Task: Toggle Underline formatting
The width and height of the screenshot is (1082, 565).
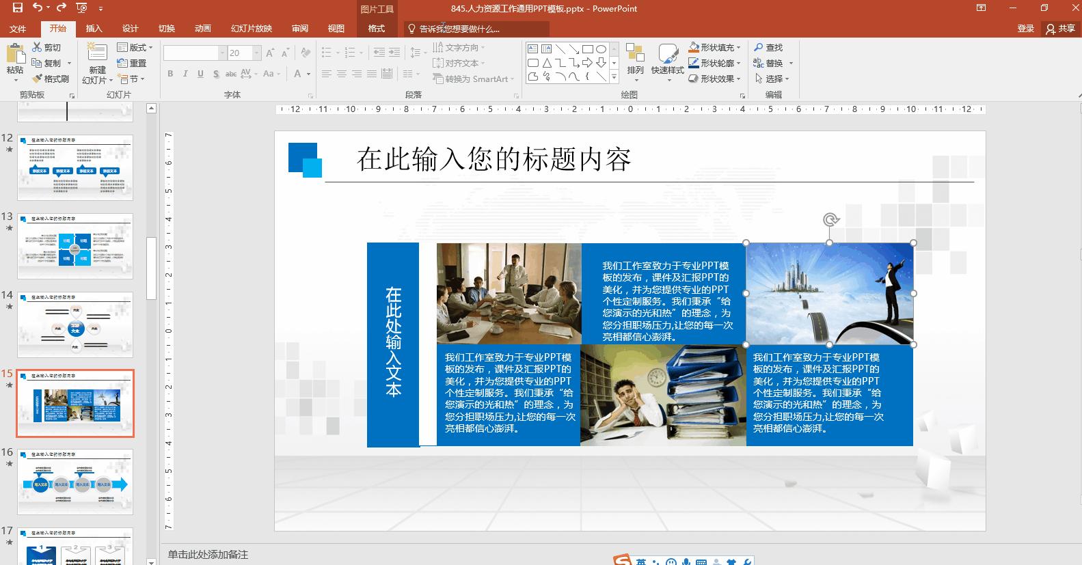Action: 200,74
